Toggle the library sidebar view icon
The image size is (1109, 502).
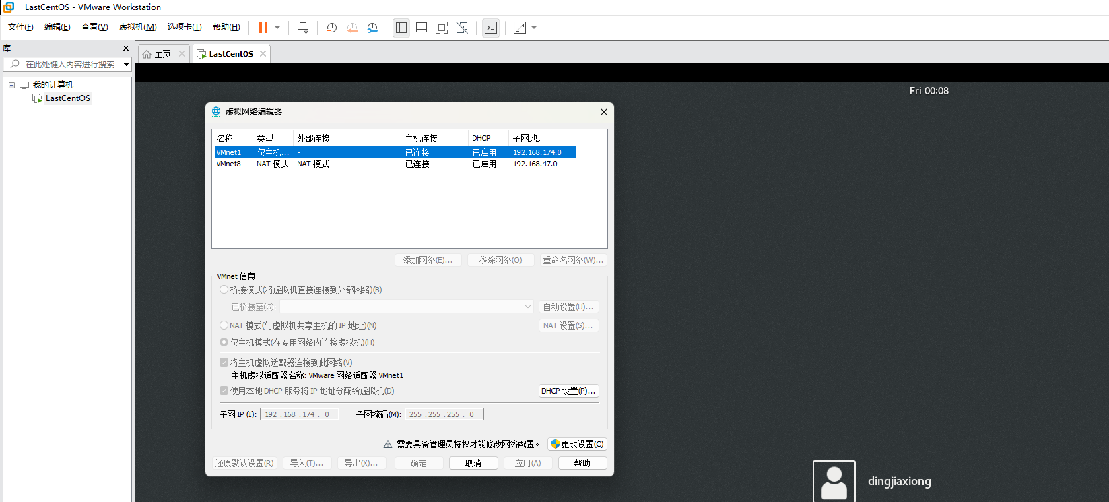coord(401,28)
